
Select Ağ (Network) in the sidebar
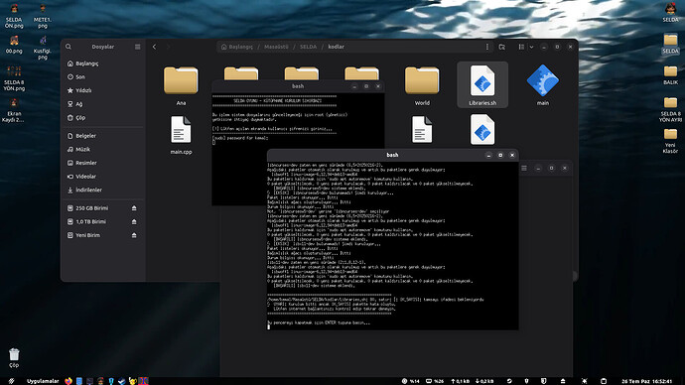click(103, 104)
